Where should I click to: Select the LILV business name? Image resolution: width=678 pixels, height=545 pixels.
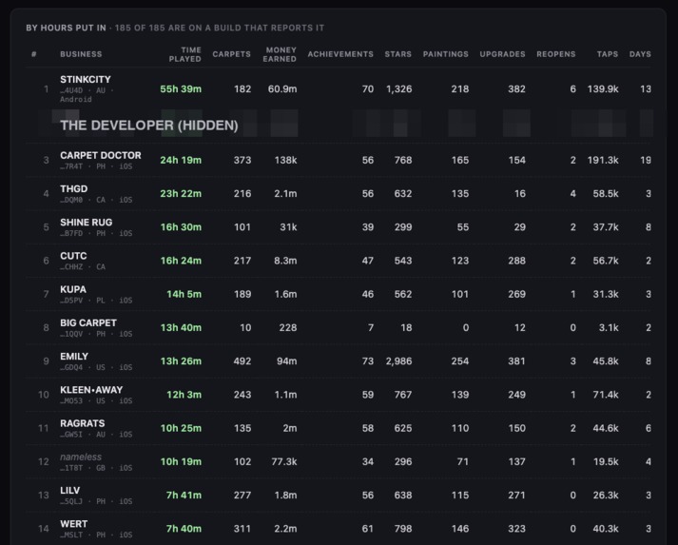(x=70, y=491)
